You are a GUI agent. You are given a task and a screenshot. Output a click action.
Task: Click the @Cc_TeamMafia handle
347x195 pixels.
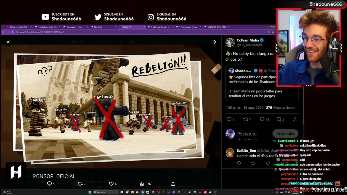[x=249, y=45]
